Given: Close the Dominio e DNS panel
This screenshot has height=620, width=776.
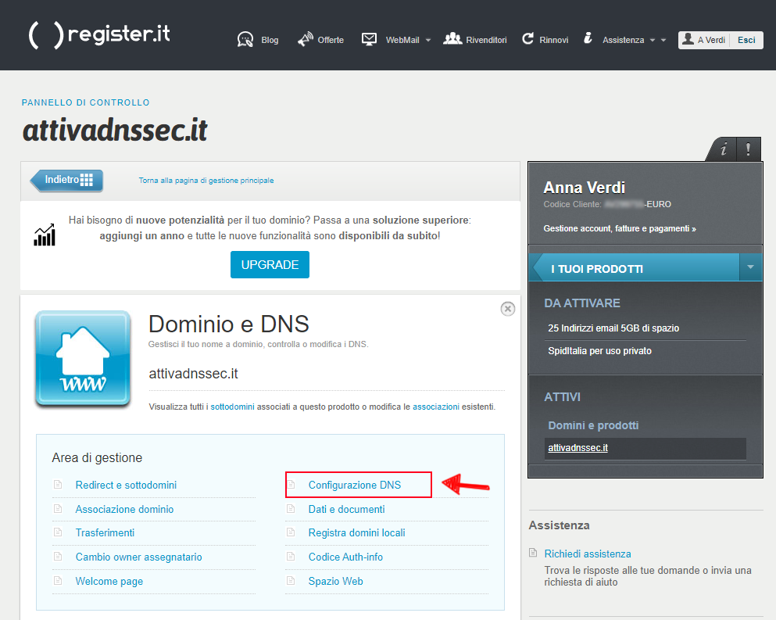Looking at the screenshot, I should [508, 309].
